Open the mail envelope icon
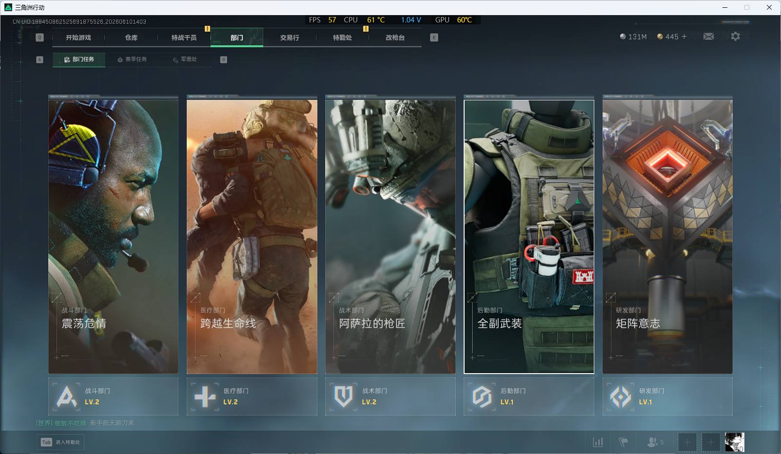Screen dimensions: 781x454 (x=708, y=37)
